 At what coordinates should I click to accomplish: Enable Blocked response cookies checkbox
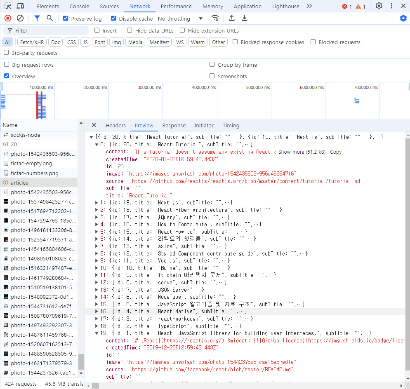[236, 42]
